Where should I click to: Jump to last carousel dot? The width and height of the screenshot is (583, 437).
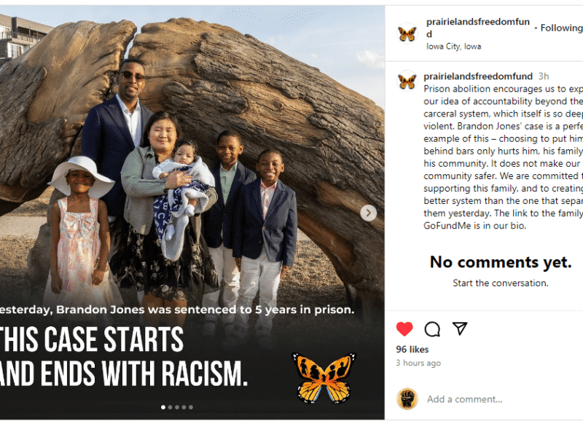tap(191, 407)
